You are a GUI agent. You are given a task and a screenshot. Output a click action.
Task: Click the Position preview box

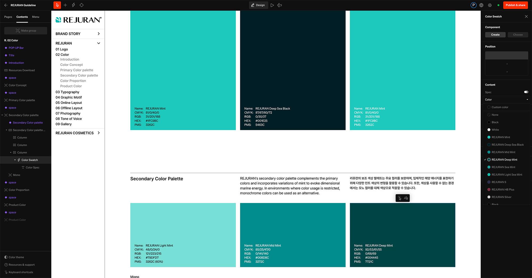[x=506, y=63]
